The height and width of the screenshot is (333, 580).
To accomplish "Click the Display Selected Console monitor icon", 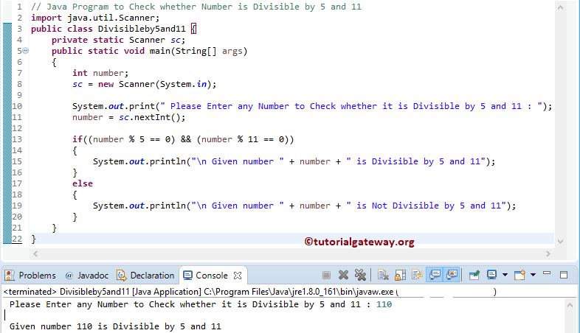I will pyautogui.click(x=492, y=275).
